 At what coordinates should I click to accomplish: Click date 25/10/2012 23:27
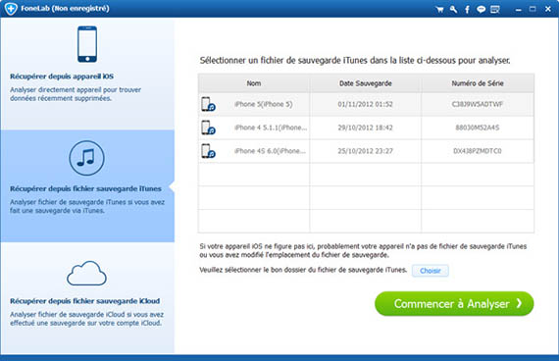tap(366, 151)
